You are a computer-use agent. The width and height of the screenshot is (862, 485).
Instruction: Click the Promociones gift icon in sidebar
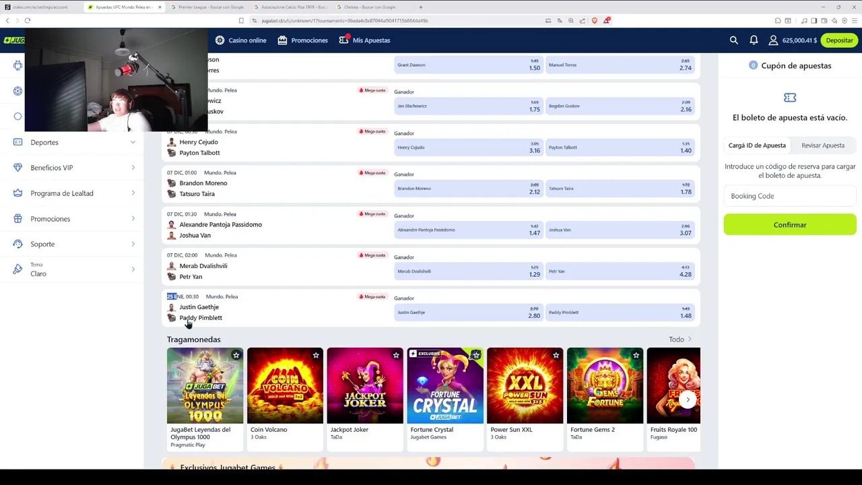pyautogui.click(x=18, y=219)
